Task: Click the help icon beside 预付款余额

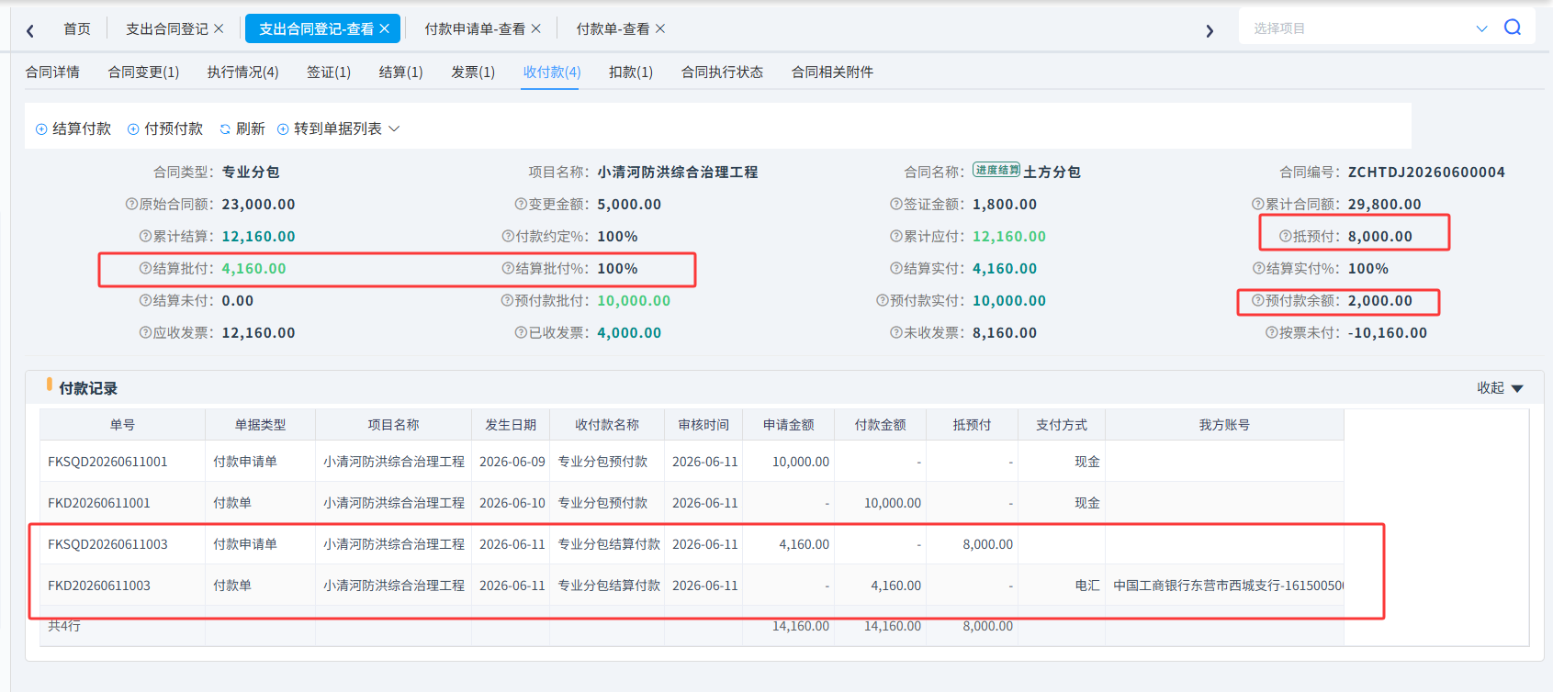Action: [1258, 300]
